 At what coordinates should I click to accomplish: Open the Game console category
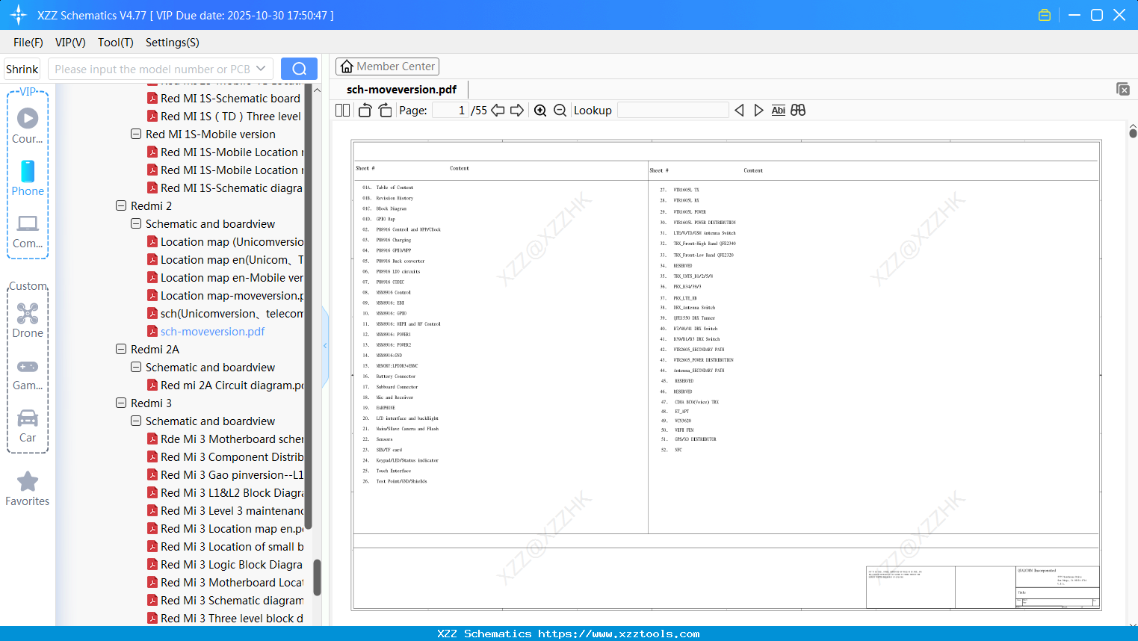(28, 374)
